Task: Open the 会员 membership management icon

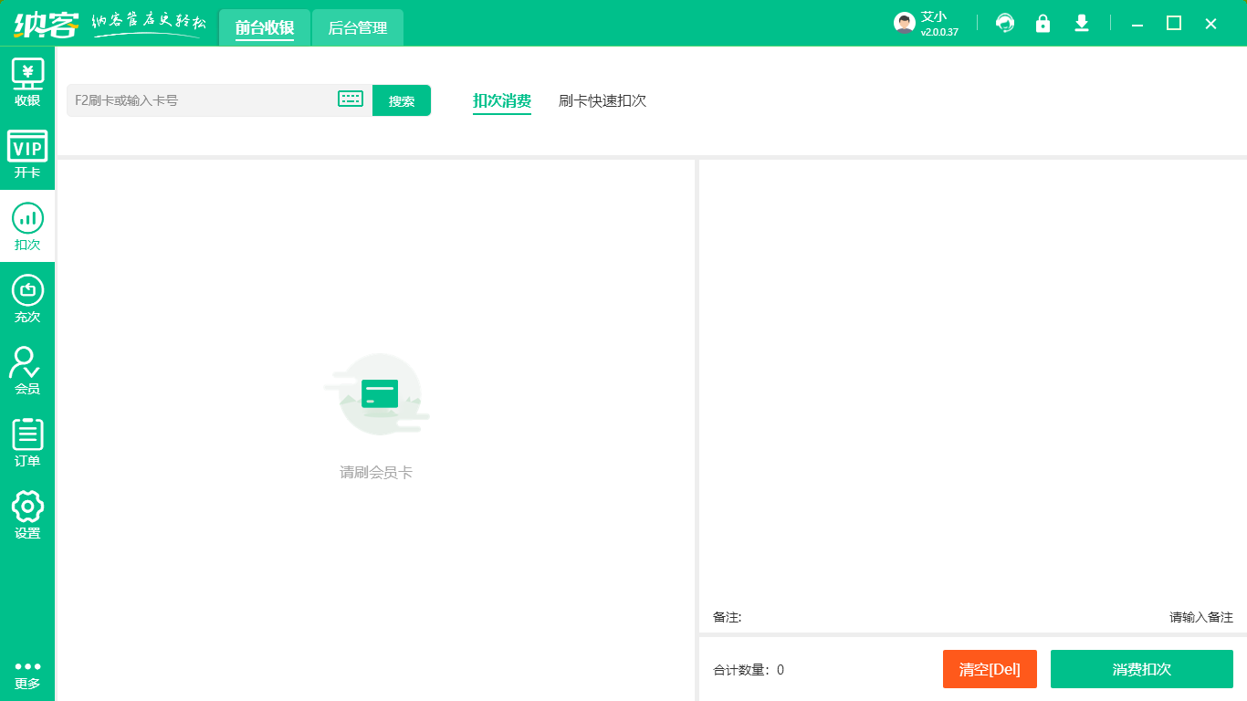Action: pos(27,369)
